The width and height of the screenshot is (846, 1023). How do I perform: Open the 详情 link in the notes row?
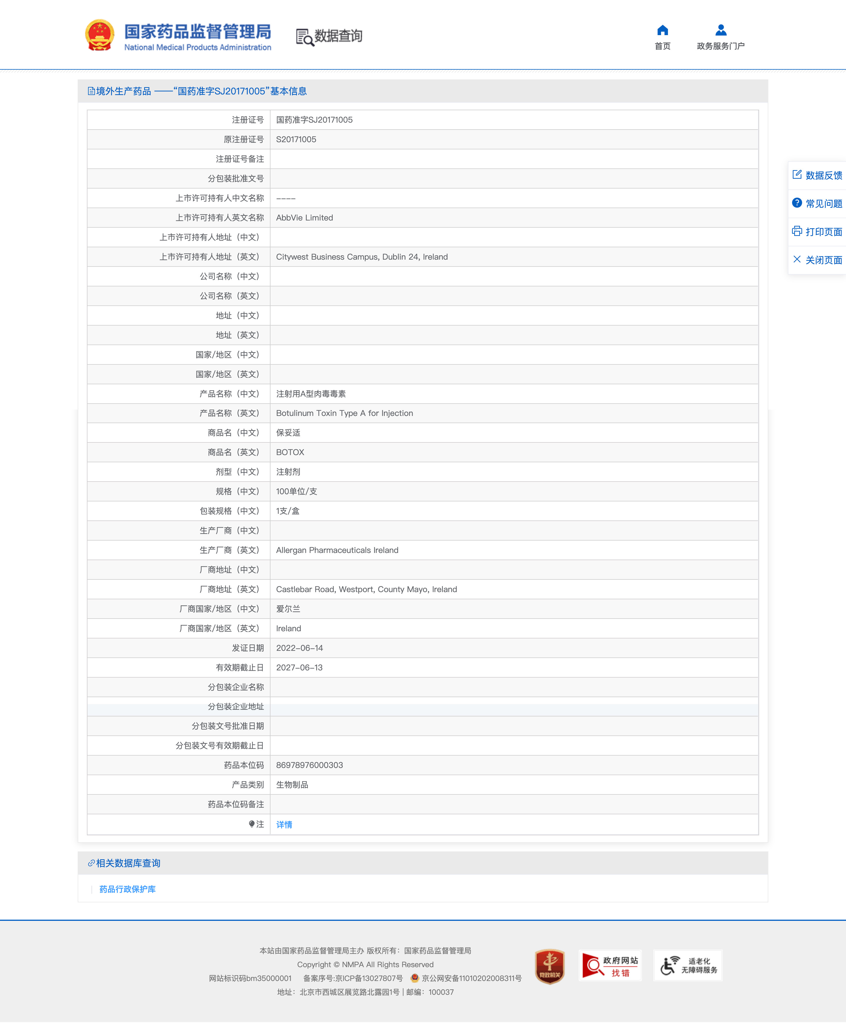[284, 824]
